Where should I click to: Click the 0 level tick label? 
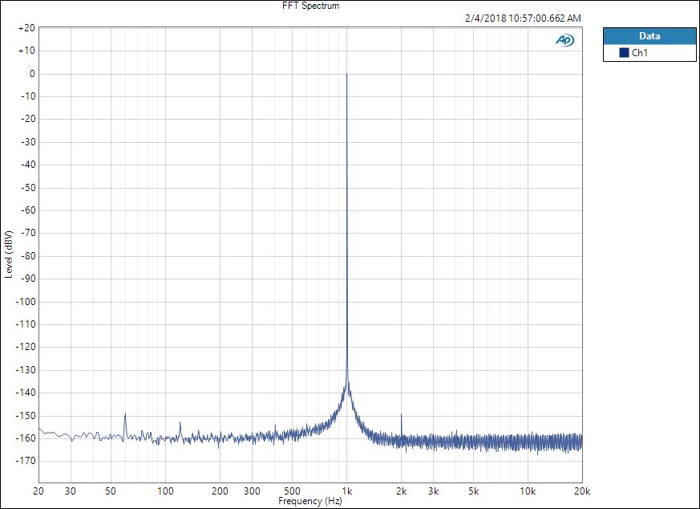coord(32,74)
